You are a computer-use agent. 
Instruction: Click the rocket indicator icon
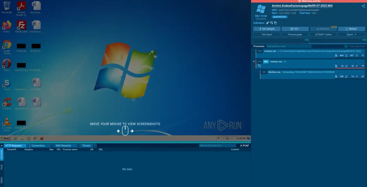(267, 23)
